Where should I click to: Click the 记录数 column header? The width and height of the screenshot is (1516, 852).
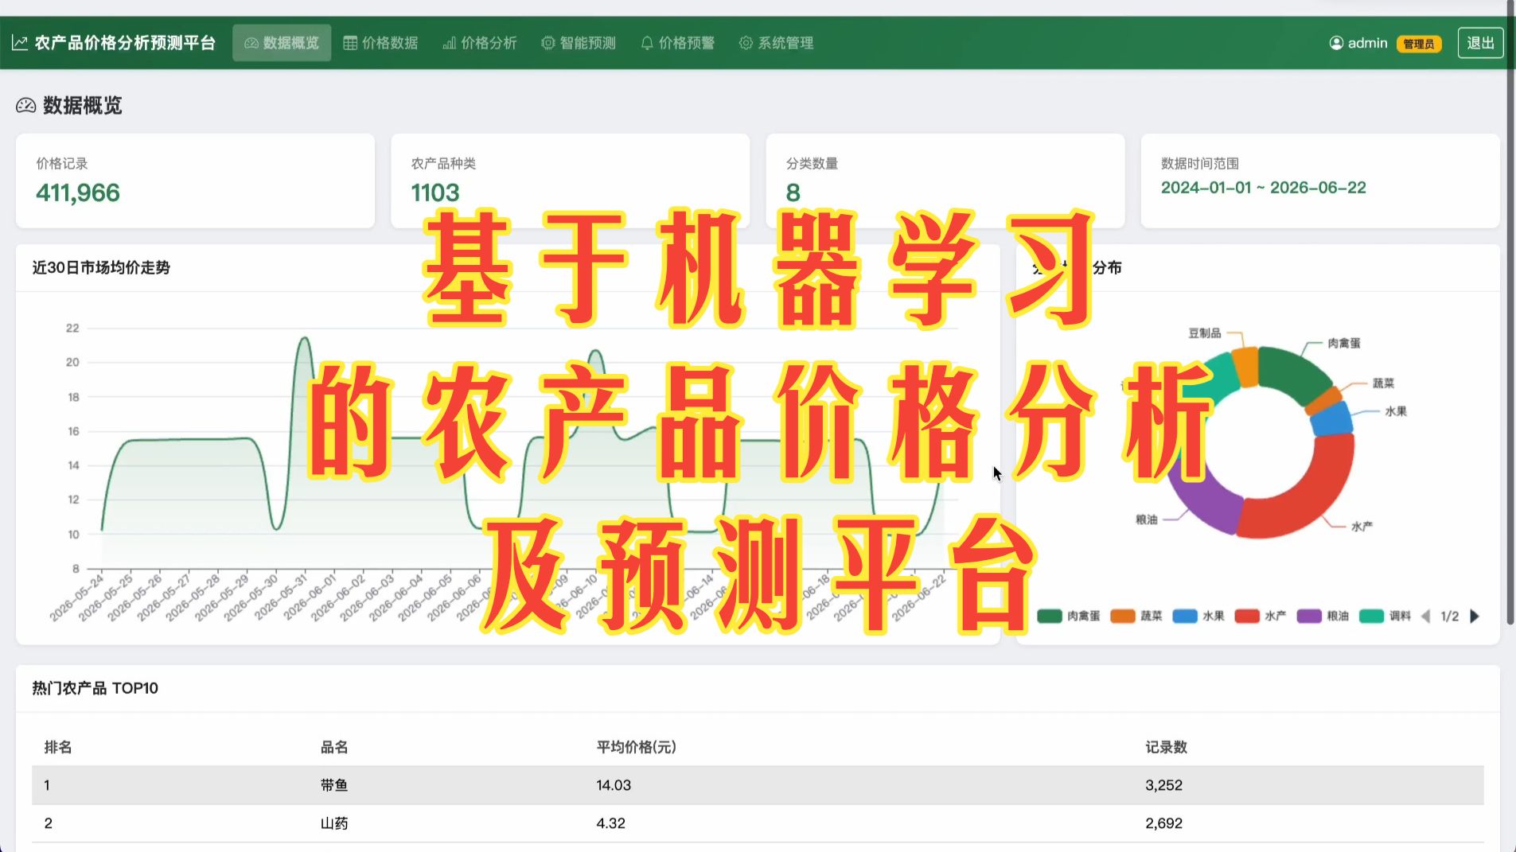click(x=1166, y=747)
